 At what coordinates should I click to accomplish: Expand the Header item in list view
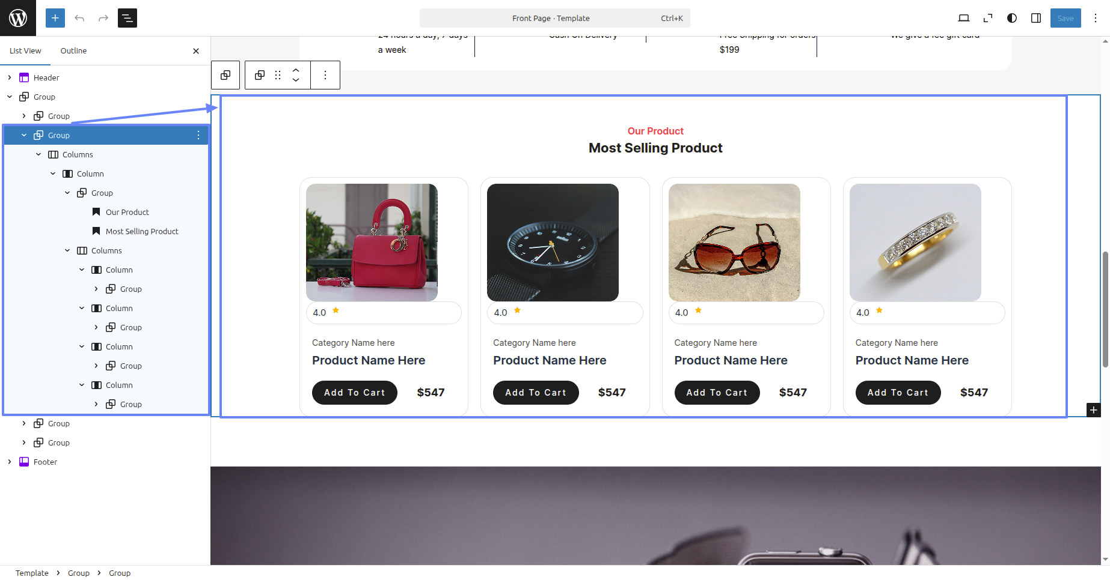coord(10,77)
